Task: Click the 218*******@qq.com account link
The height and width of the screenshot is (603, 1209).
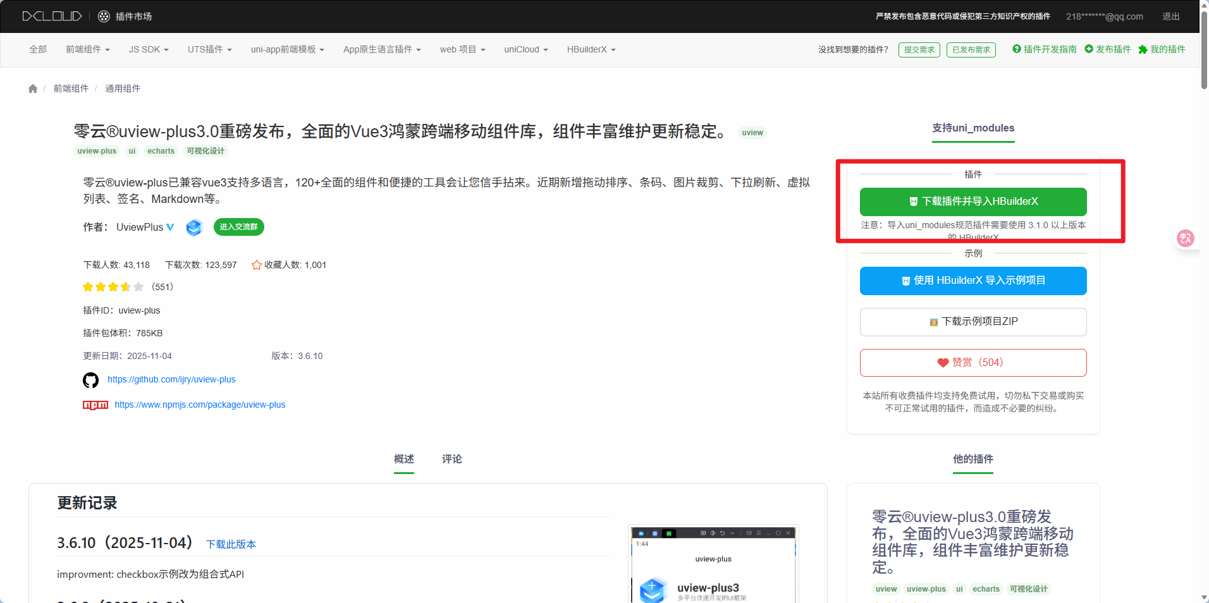Action: click(x=1105, y=16)
